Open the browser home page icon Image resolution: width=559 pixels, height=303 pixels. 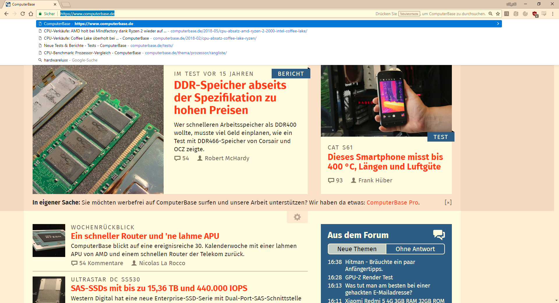[31, 14]
